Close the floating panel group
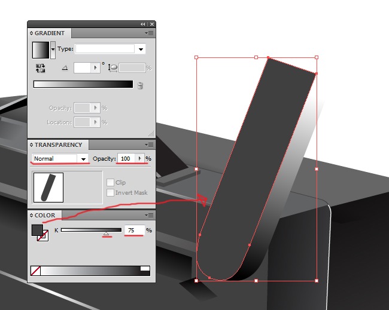Viewport: 389px width, 310px height. pos(152,24)
